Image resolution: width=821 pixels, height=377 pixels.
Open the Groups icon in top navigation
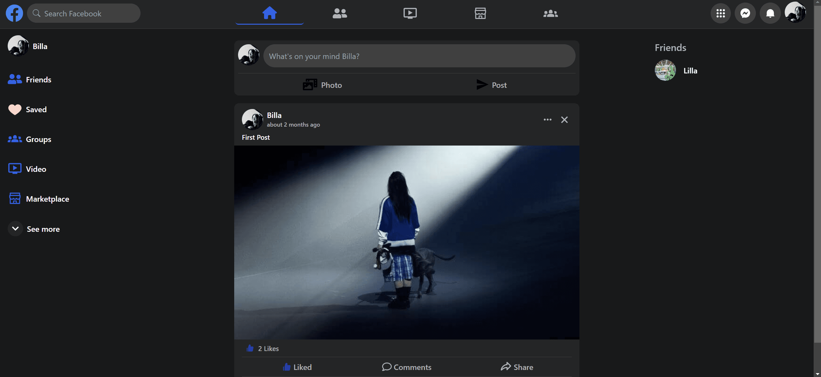[551, 13]
